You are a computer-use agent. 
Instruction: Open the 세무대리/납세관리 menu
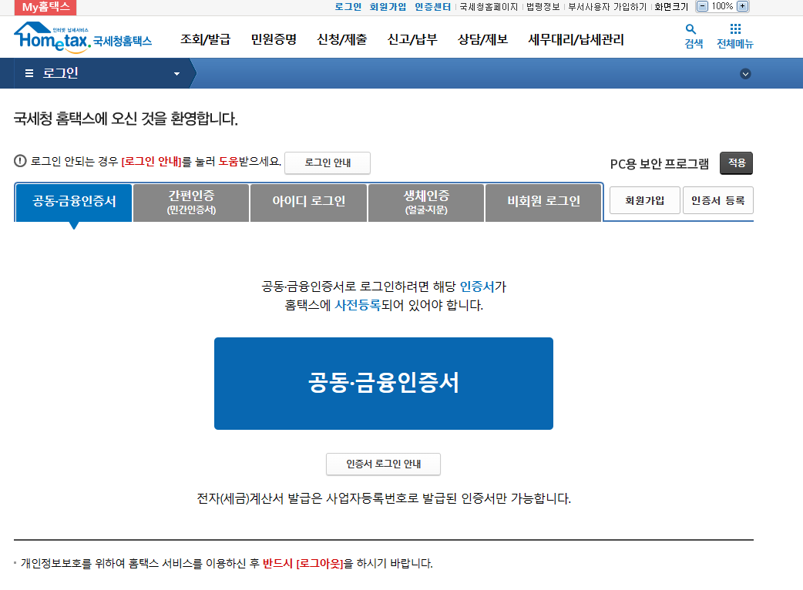(576, 39)
